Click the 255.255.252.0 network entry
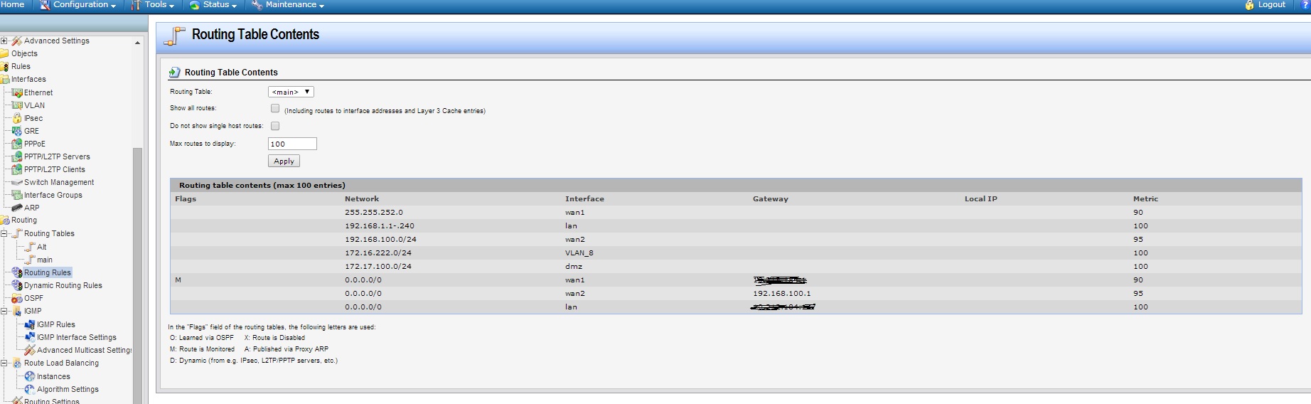Screen dimensions: 1311x404 pyautogui.click(x=374, y=212)
